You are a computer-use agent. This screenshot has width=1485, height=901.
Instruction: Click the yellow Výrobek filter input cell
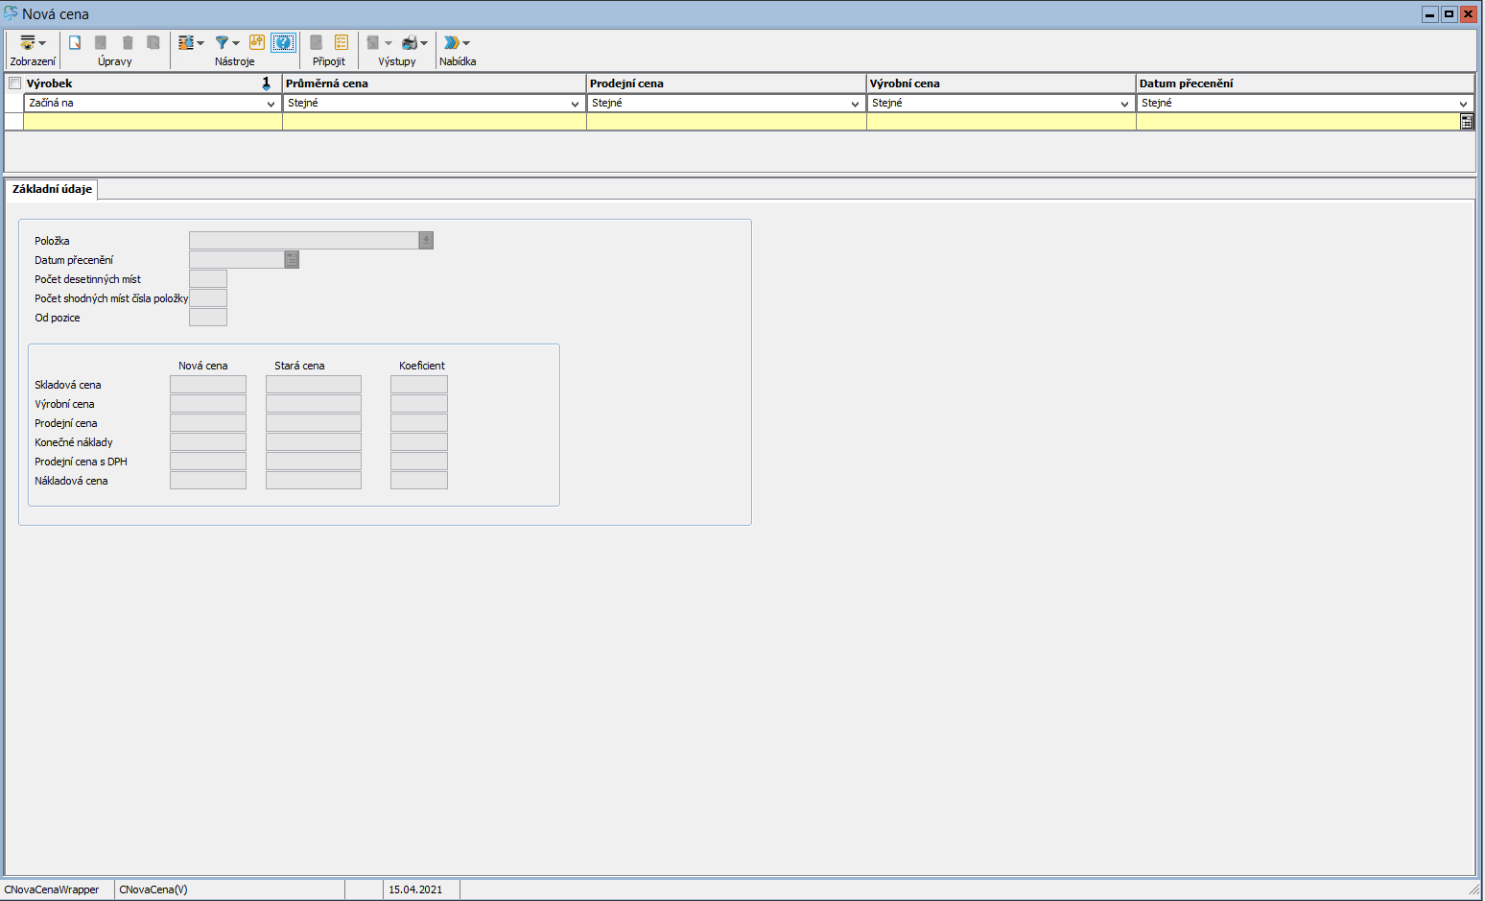153,122
